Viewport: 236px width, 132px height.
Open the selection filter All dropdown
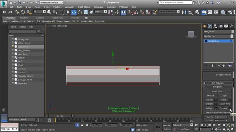click(x=39, y=11)
